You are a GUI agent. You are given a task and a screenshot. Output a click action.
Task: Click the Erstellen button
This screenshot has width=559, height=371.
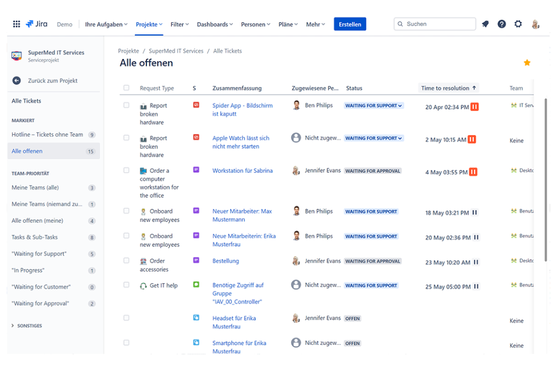[349, 24]
